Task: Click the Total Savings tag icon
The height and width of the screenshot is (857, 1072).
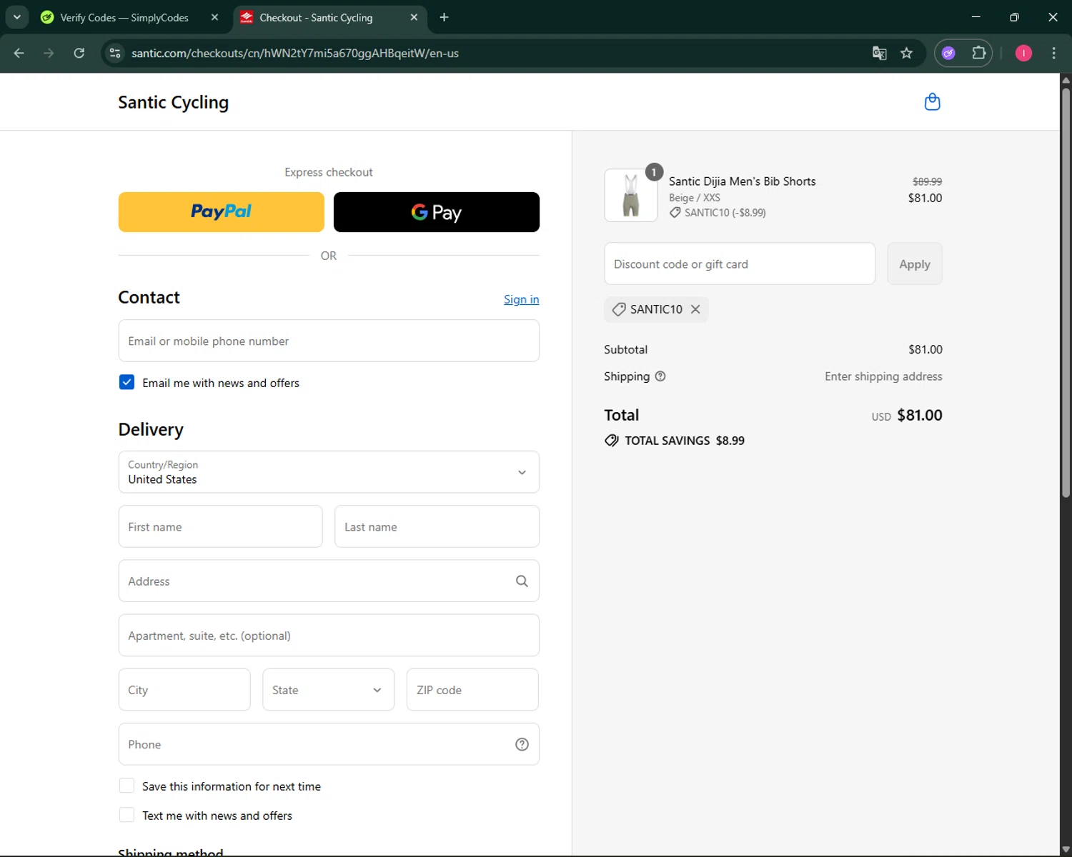Action: point(612,441)
